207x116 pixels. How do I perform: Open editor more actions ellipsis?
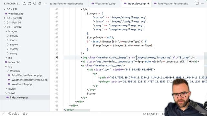tap(202, 4)
